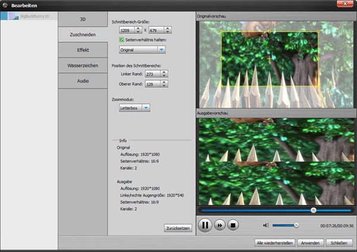Click the center crosshair in crop frame
The image size is (357, 252).
269,59
